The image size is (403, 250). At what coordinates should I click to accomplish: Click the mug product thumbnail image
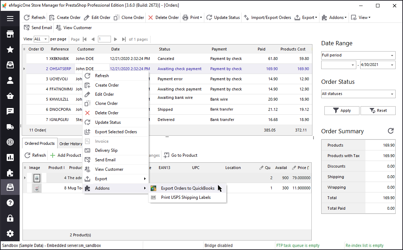tap(37, 188)
